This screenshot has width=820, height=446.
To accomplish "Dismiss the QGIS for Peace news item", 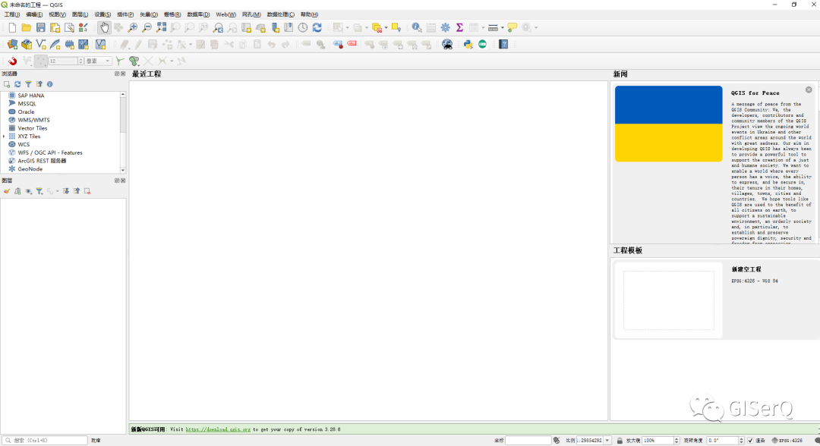I will [x=809, y=90].
